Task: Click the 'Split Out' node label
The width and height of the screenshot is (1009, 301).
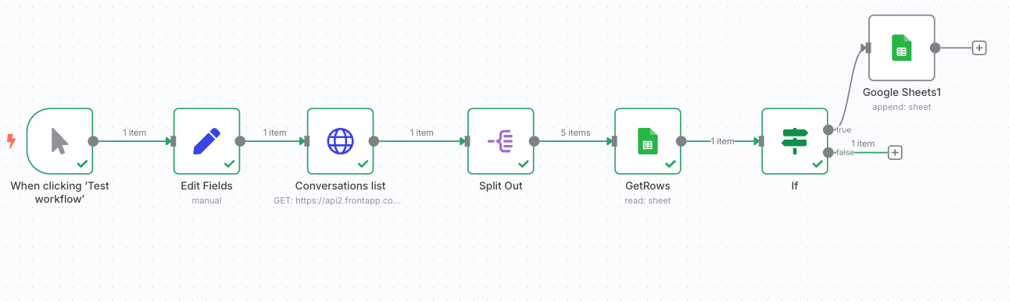Action: coord(500,186)
